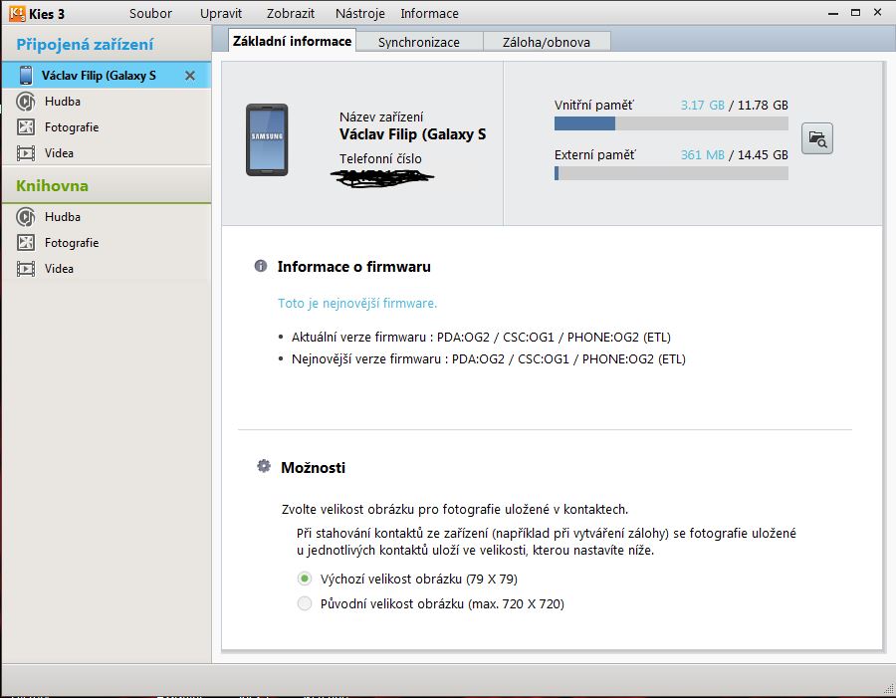
Task: Switch to the Synchronizace tab
Action: [419, 42]
